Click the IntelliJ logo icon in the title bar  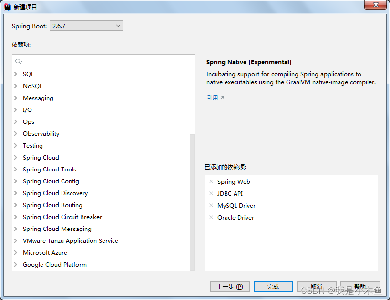click(8, 7)
